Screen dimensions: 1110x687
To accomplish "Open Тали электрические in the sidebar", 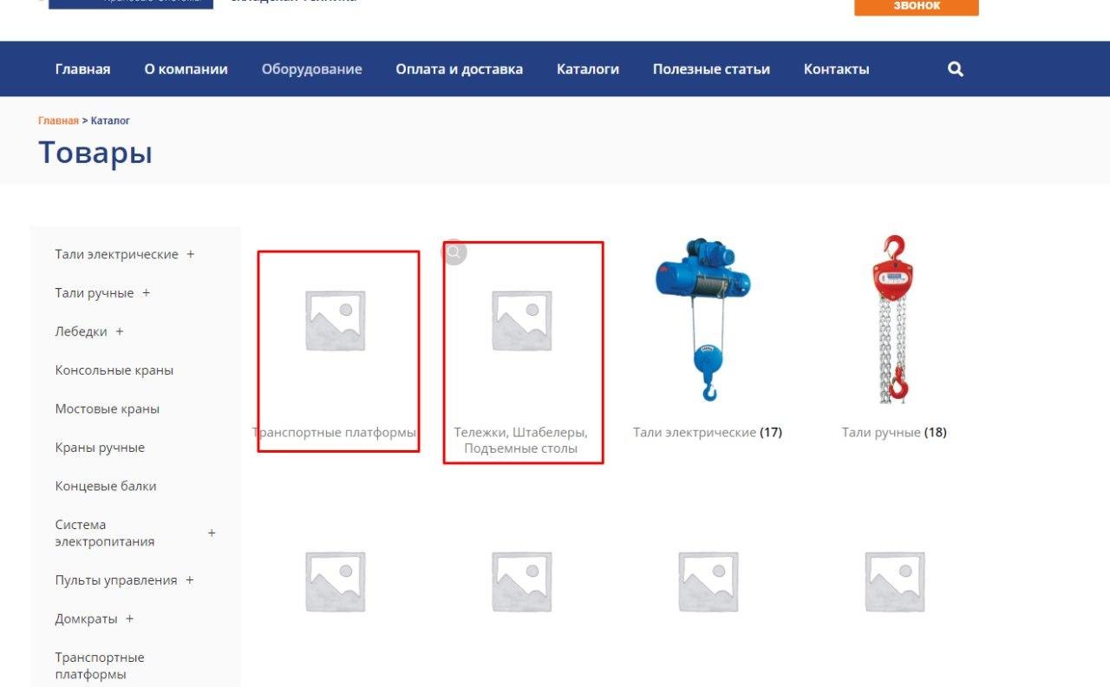I will click(116, 254).
